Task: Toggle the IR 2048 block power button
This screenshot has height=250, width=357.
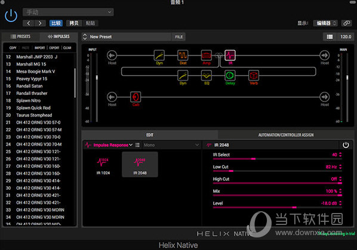Action: click(x=346, y=145)
